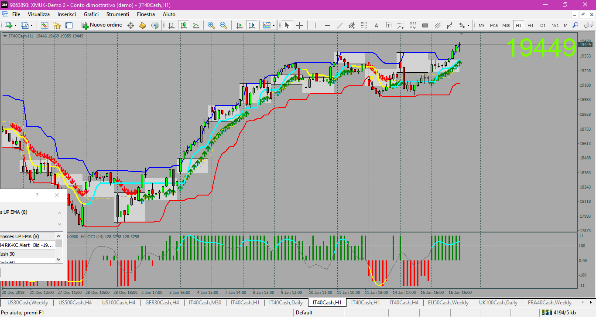This screenshot has height=317, width=596.
Task: Show the Terminal window icon
Action: 69,25
